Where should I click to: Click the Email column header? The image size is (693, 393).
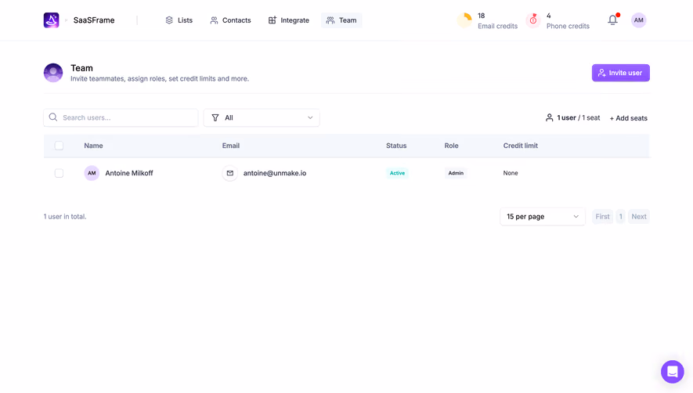point(231,146)
